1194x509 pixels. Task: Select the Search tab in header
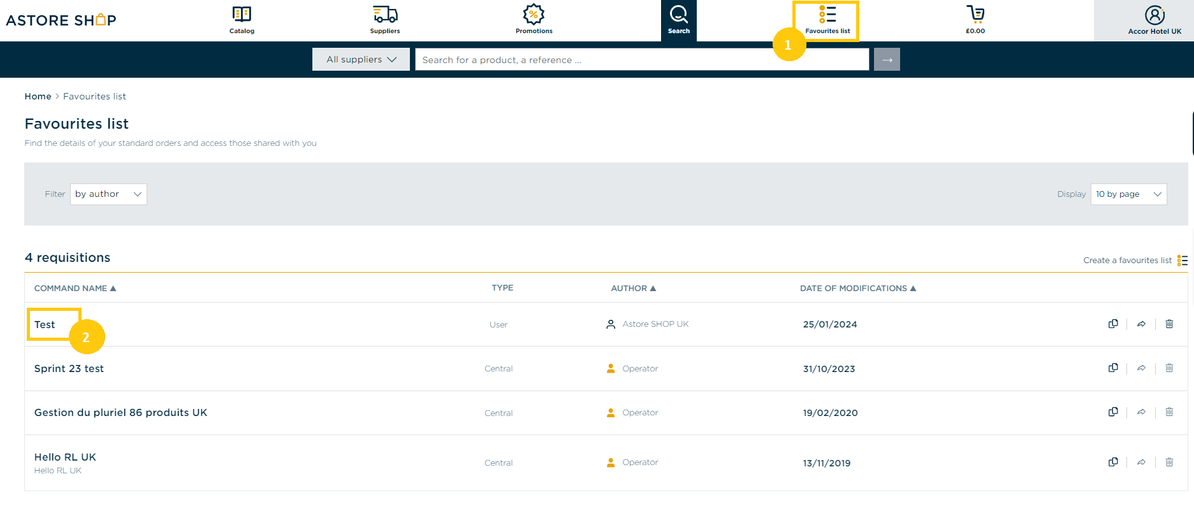click(x=679, y=20)
